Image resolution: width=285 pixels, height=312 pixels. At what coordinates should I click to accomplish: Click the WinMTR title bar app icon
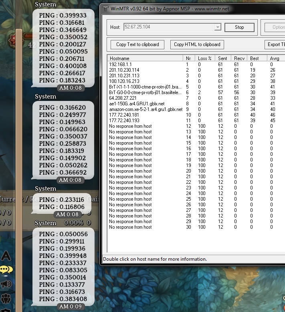105,8
